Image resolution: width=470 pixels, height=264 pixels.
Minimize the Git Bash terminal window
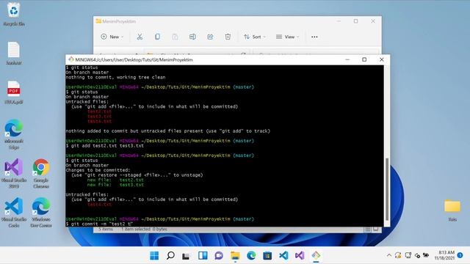click(347, 59)
